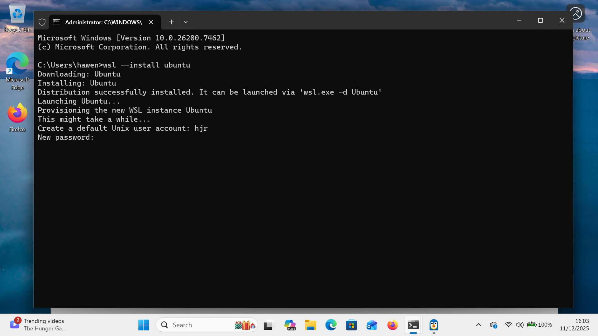Launch Microsoft Edge from desktop
The height and width of the screenshot is (336, 598).
pyautogui.click(x=17, y=64)
